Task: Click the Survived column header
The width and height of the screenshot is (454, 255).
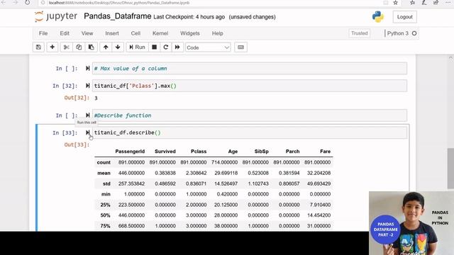Action: (x=165, y=151)
